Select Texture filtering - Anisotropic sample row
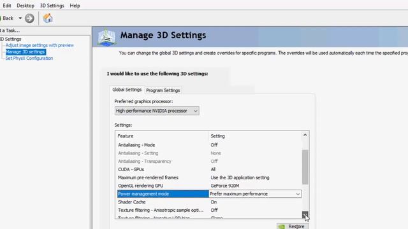The image size is (408, 229). click(209, 210)
